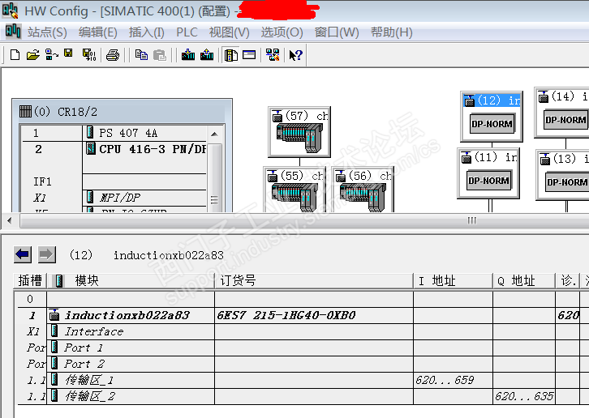Open the 窗口(W) menu
The width and height of the screenshot is (589, 418).
(x=337, y=32)
